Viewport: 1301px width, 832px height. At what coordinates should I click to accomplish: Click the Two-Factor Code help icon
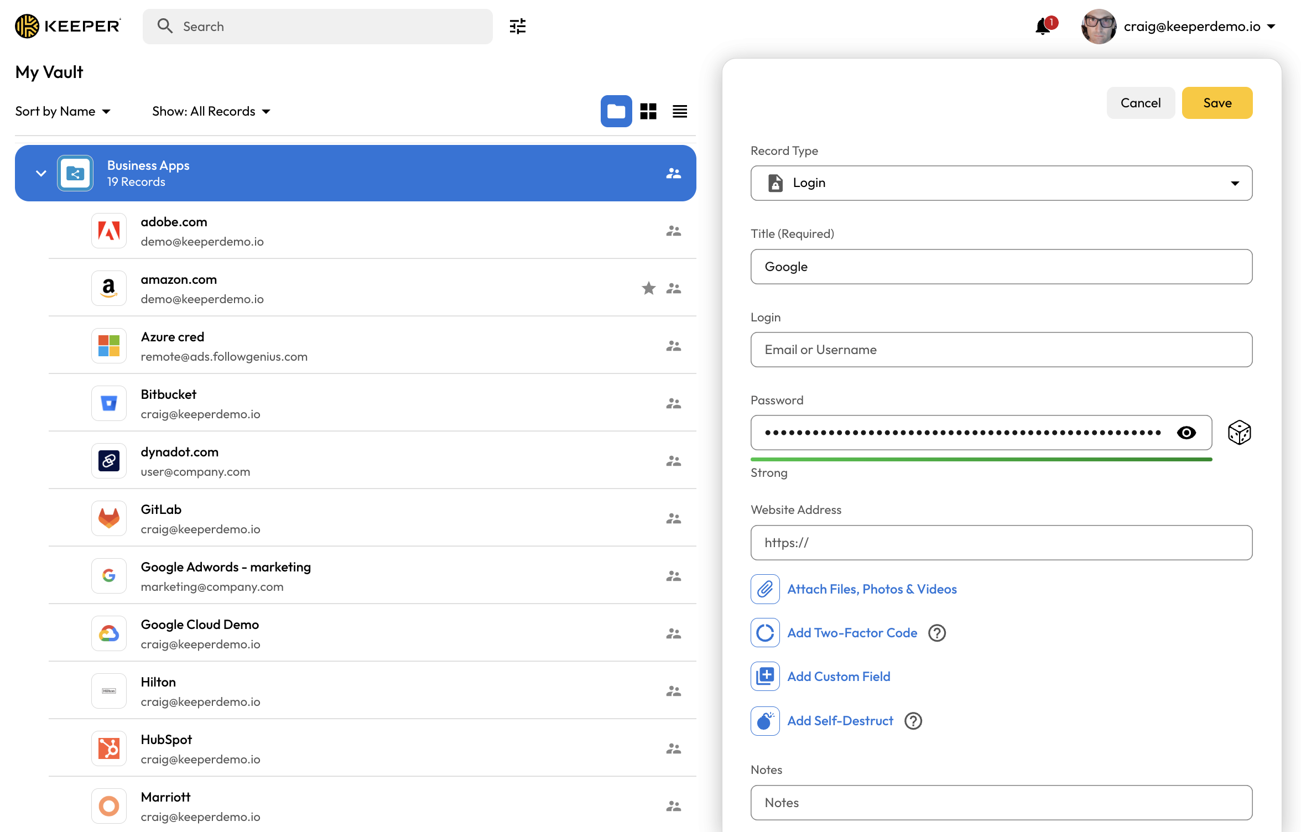point(937,633)
